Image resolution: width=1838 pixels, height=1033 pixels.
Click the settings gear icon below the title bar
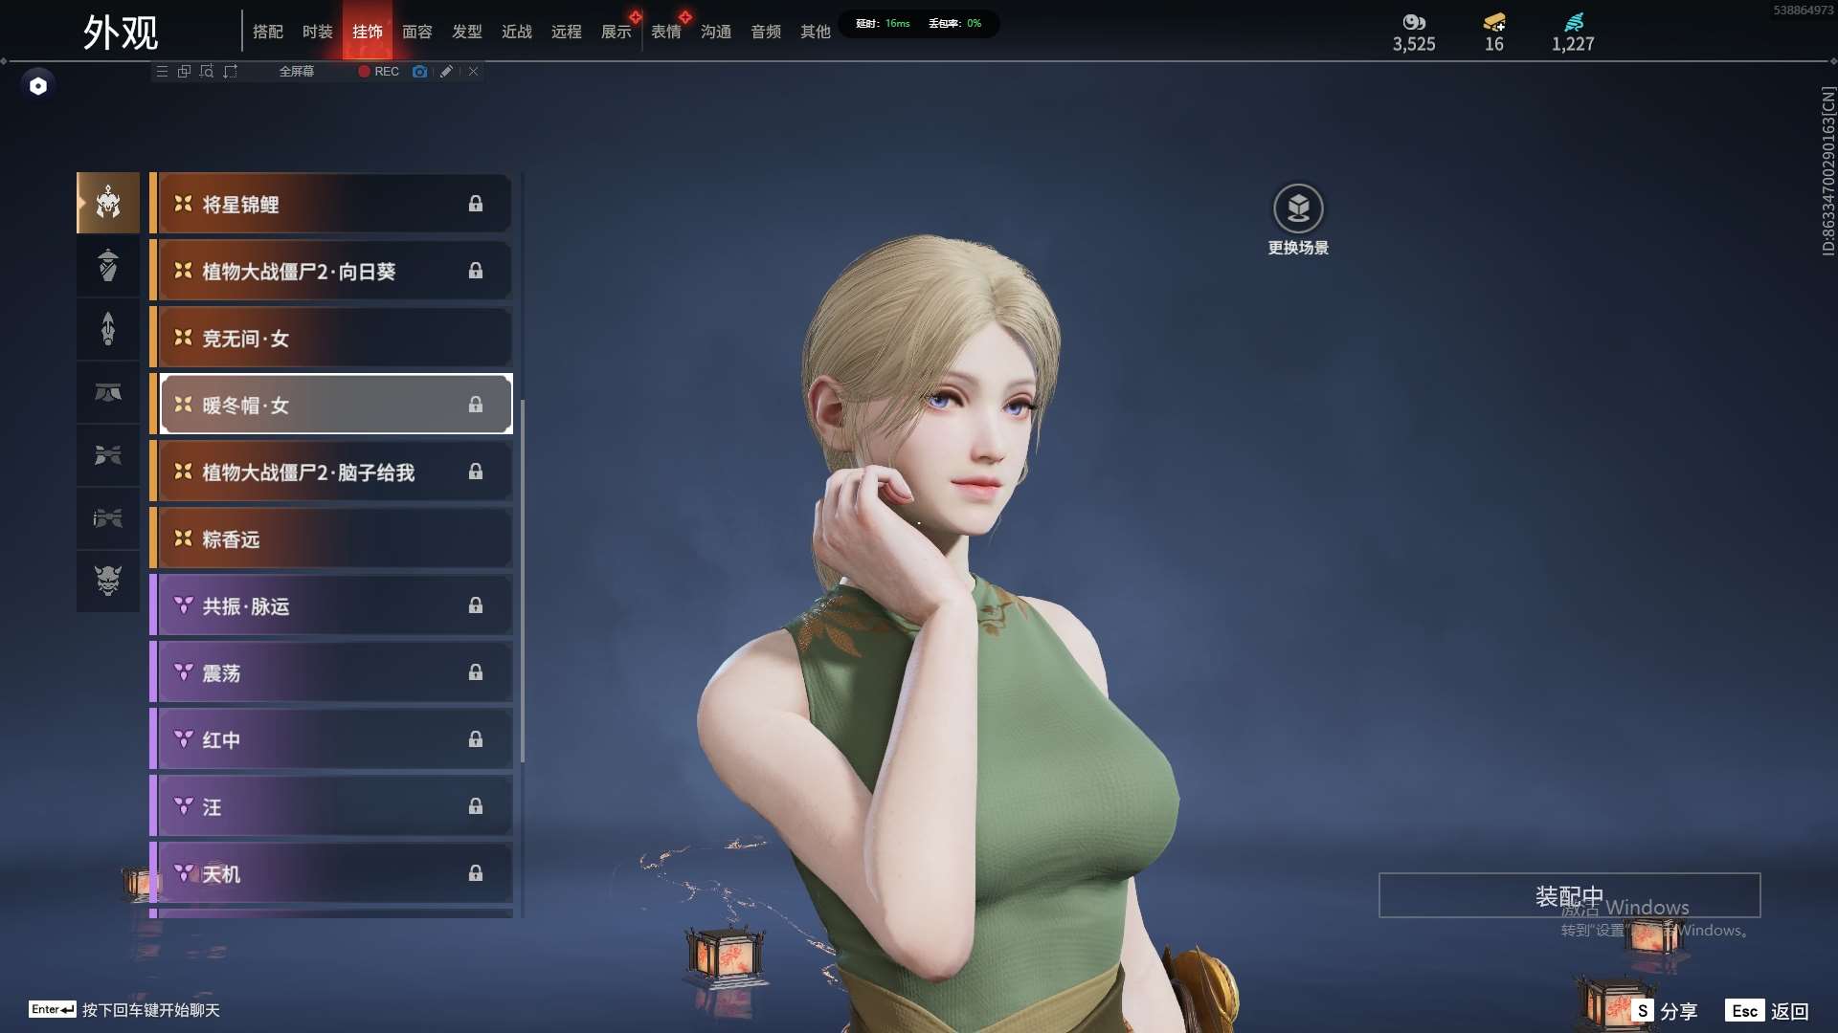point(38,85)
